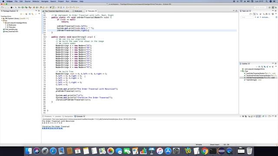Click the Wi-Fi icon in menu bar
Screen dimensions: 278x156
242,1
